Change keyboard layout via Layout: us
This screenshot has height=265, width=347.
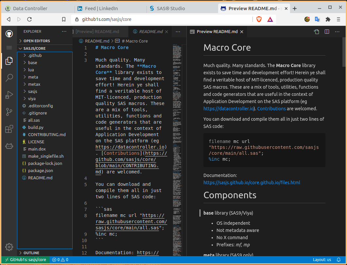pyautogui.click(x=322, y=260)
